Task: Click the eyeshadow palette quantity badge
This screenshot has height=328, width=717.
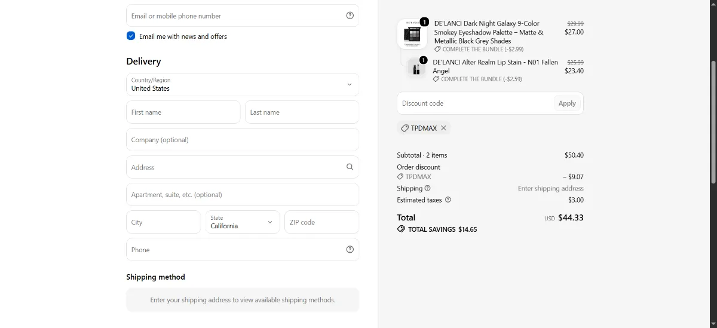Action: coord(424,22)
